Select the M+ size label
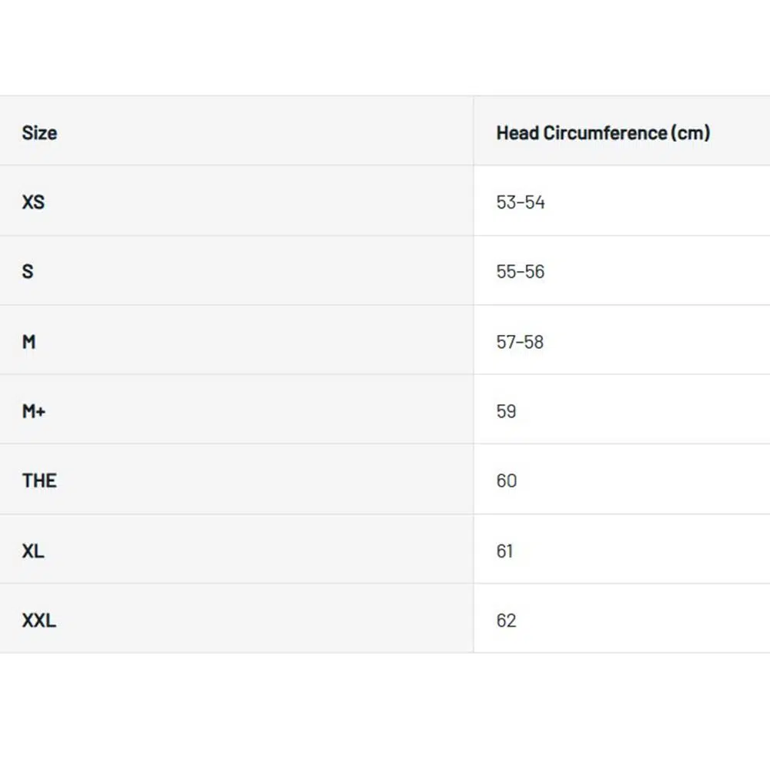 tap(34, 410)
